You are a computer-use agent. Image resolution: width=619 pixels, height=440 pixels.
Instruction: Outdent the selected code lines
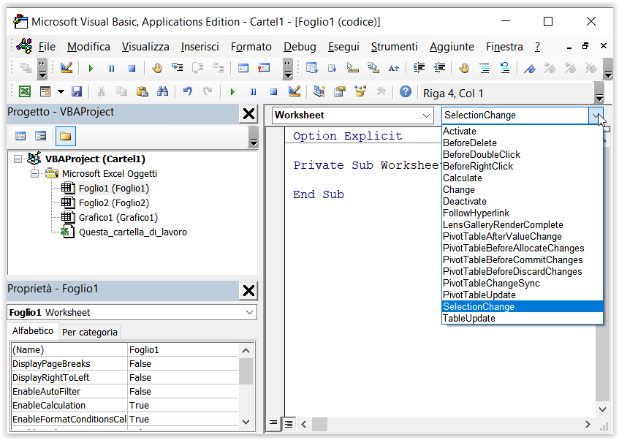pyautogui.click(x=439, y=68)
